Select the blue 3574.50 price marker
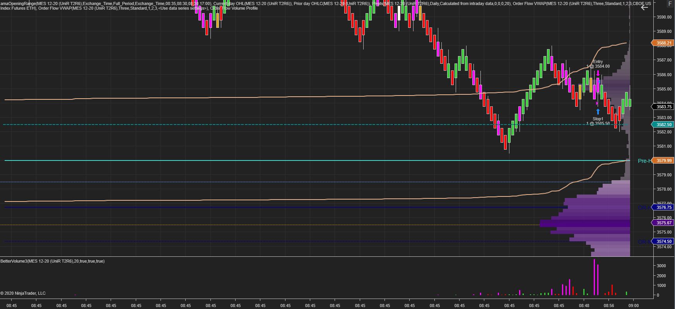This screenshot has height=309, width=675. click(663, 241)
